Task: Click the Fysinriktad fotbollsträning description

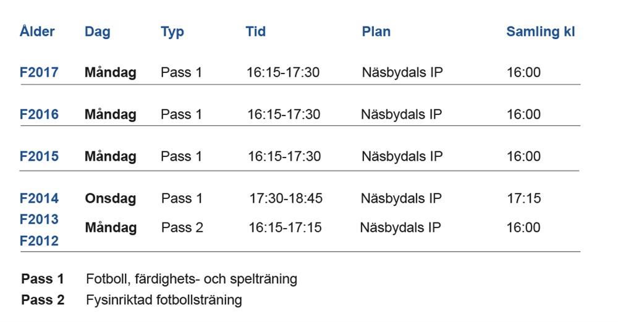Action: click(164, 300)
